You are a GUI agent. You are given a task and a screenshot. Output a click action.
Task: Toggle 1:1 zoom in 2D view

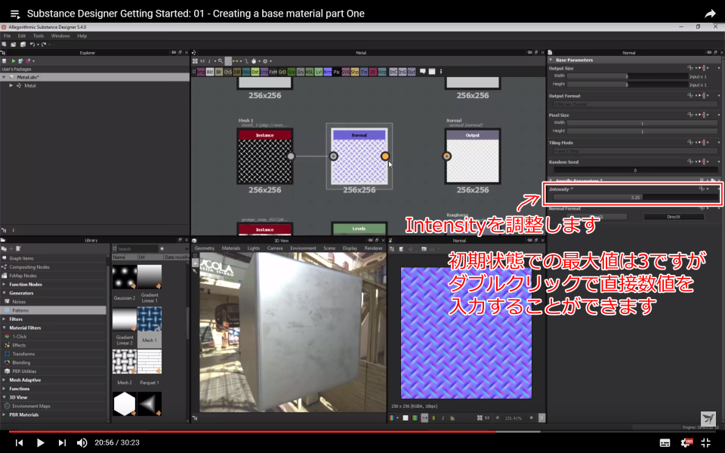click(x=487, y=418)
